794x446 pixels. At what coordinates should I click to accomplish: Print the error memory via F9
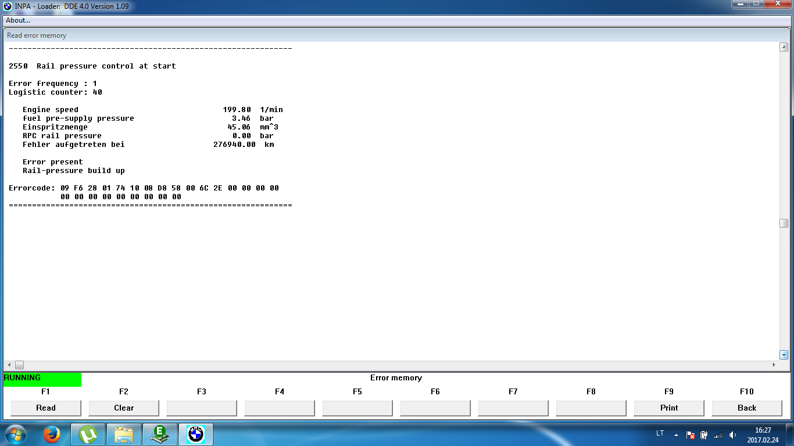click(x=669, y=408)
